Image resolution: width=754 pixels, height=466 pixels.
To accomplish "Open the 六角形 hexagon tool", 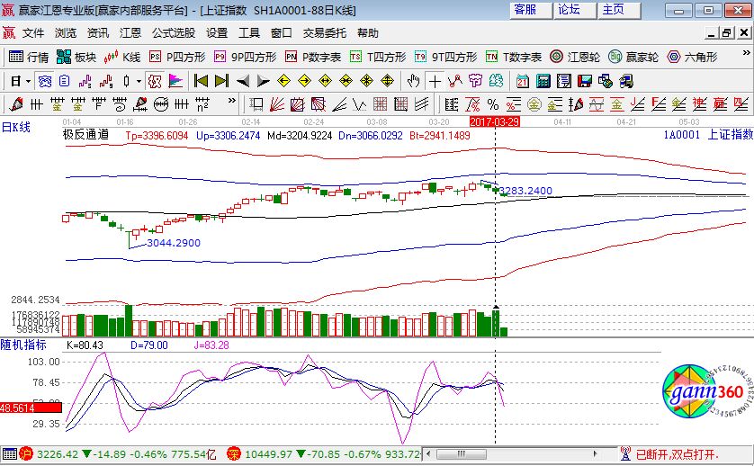I will [x=691, y=57].
